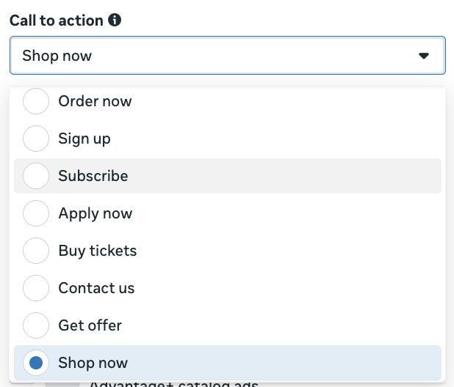Select the Buy tickets radio button
This screenshot has width=454, height=387.
point(36,251)
